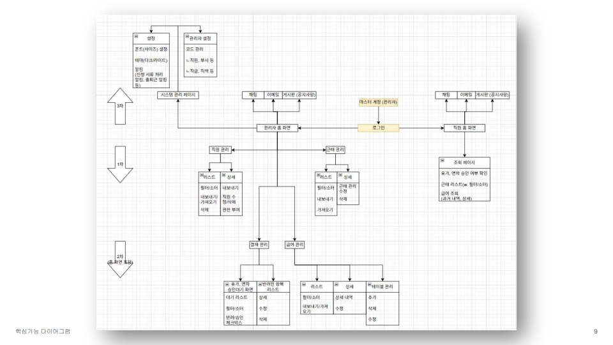The height and width of the screenshot is (345, 613).
Task: Collapse the 설정 list box via its icon
Action: point(137,36)
